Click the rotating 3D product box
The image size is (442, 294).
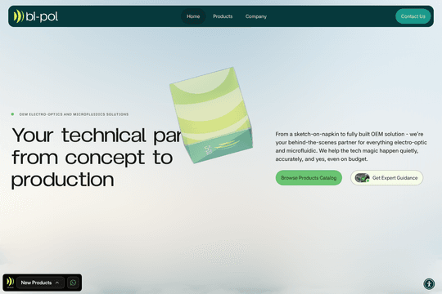click(x=211, y=115)
